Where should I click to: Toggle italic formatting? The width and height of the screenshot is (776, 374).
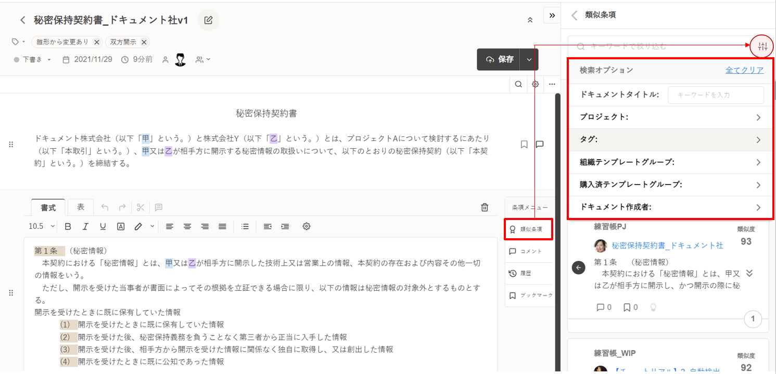85,226
